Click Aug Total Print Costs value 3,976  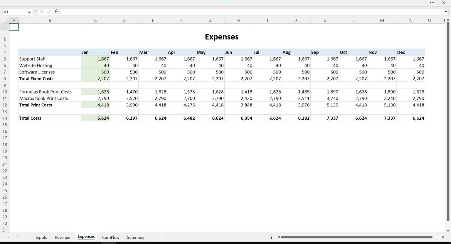tap(296, 105)
